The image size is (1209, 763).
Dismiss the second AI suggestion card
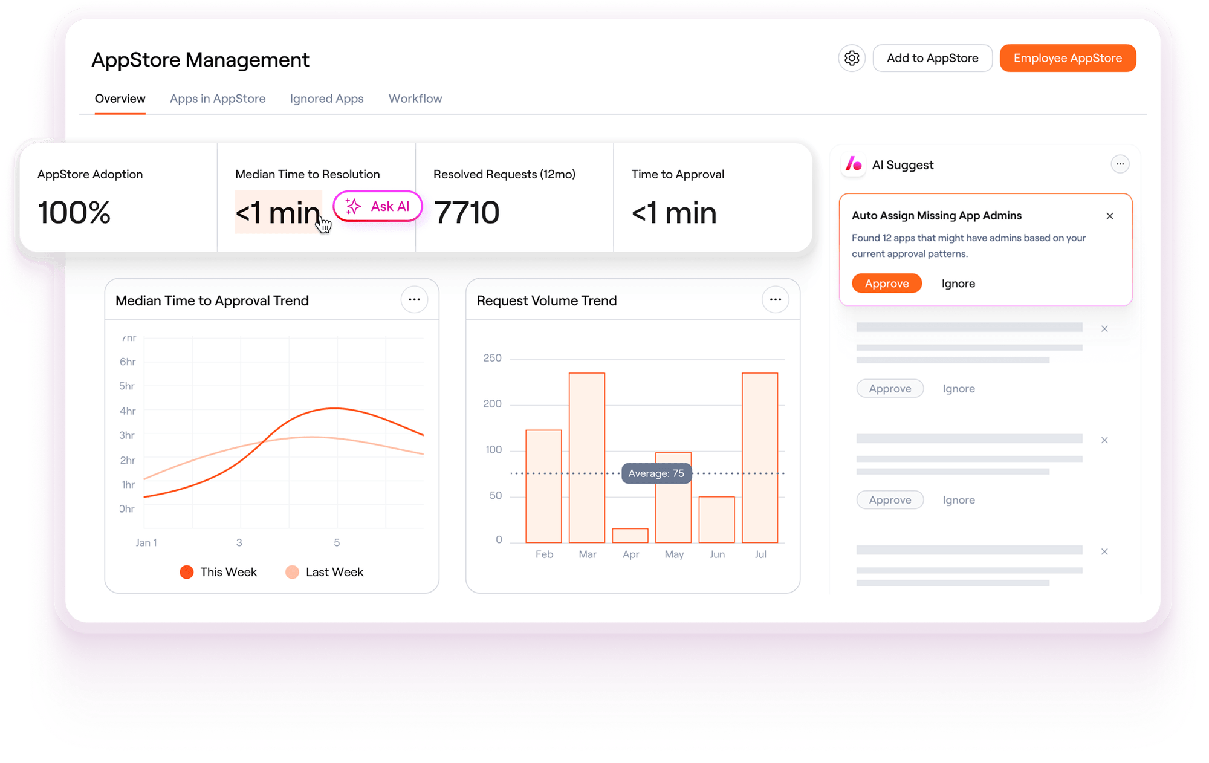tap(1104, 329)
